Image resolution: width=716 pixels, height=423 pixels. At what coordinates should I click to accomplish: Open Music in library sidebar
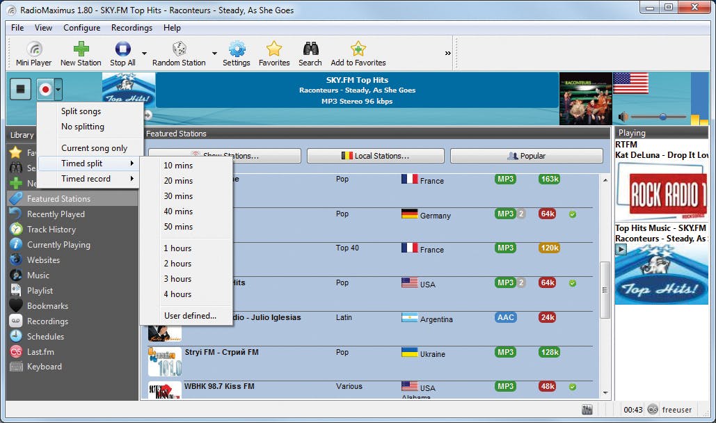click(72, 276)
